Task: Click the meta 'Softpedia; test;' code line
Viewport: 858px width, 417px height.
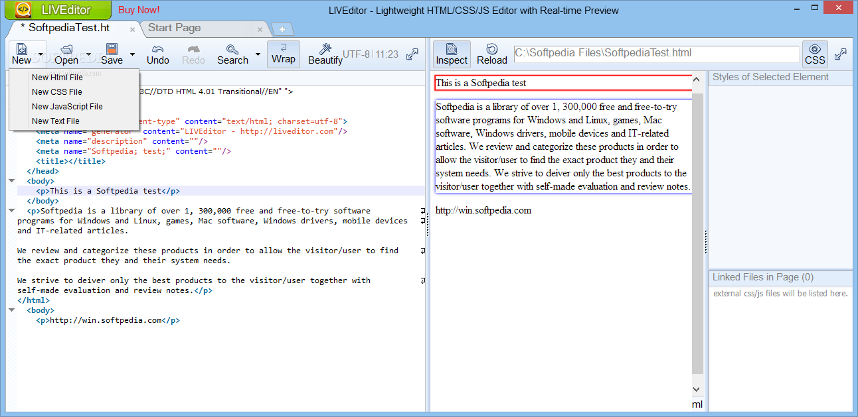Action: click(133, 150)
